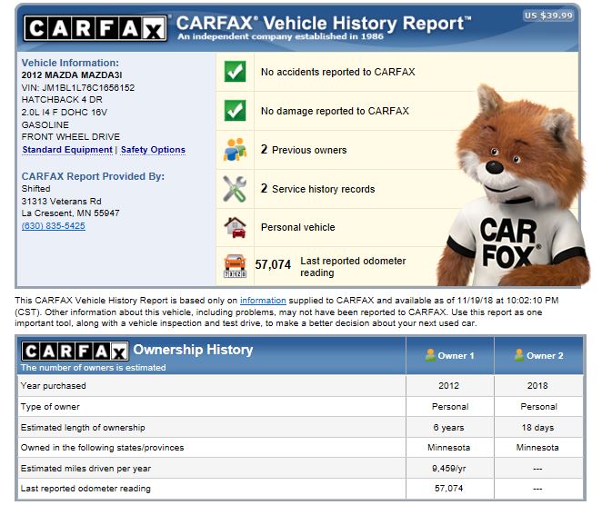Click 'The number of owners is estimated' note
602x505 pixels.
(x=94, y=367)
